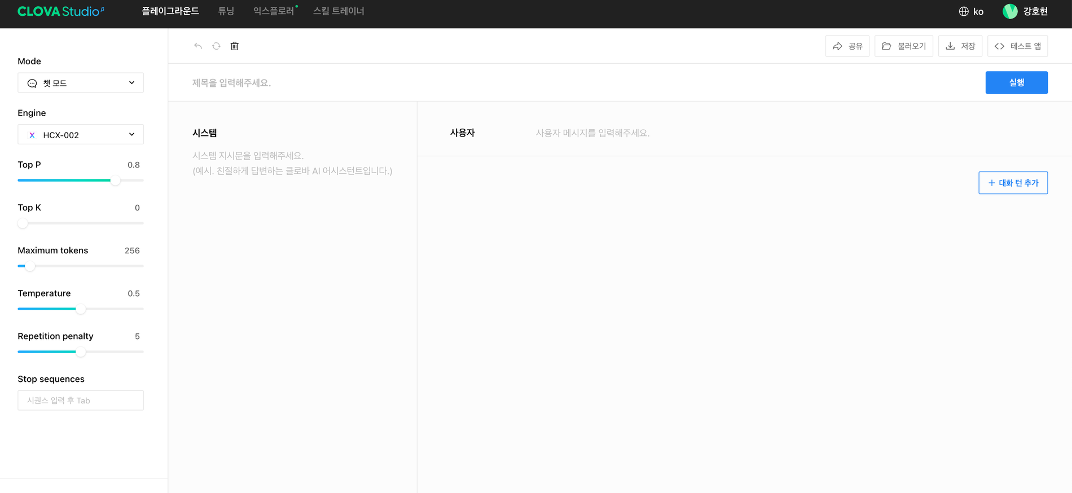Screen dimensions: 1072x493
Task: Click the undo arrow icon
Action: point(198,46)
